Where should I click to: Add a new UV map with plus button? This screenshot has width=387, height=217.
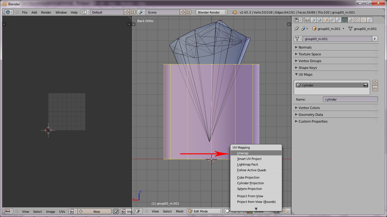pos(375,83)
